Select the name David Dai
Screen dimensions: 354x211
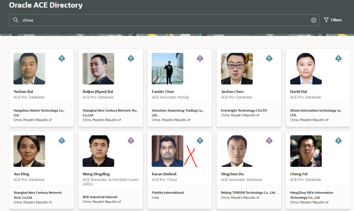click(299, 92)
